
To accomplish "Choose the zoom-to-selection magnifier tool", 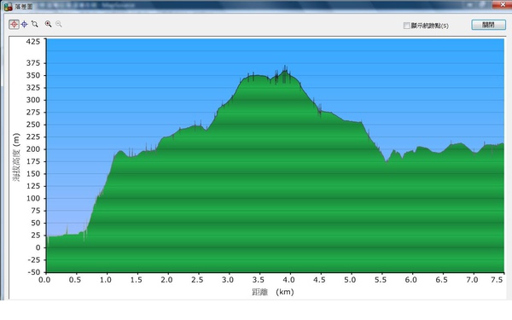I will [x=35, y=24].
